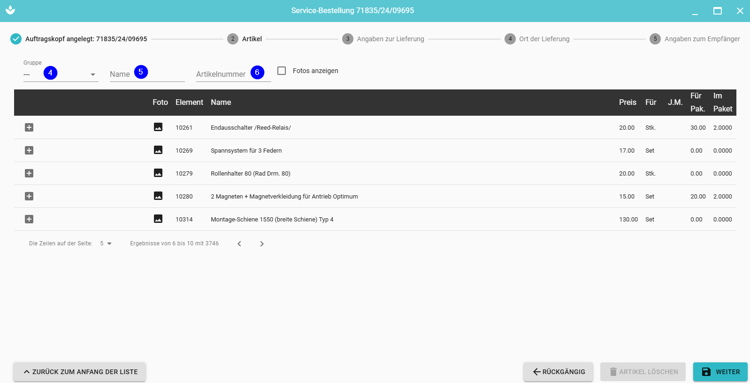750x383 pixels.
Task: Click ZURÜCK ZUM ANFANG DER LISTE
Action: [x=79, y=372]
